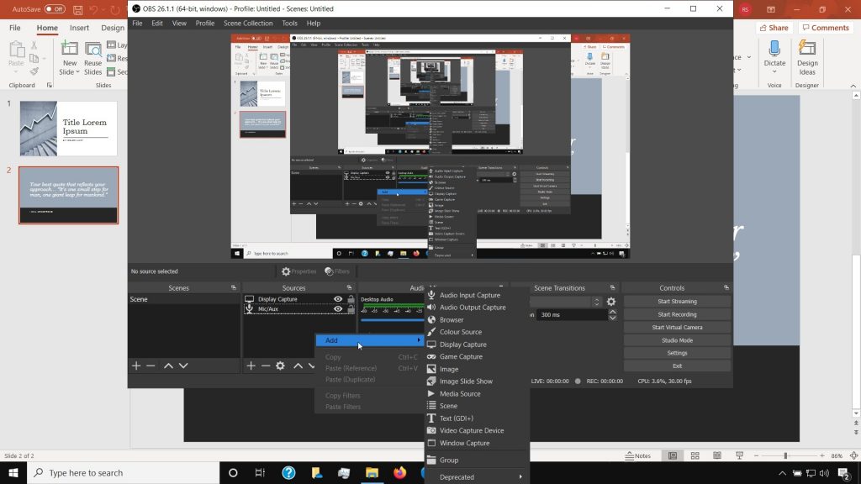This screenshot has height=484, width=861.
Task: Open Ribbon Display Options in PowerPoint
Action: 771,9
